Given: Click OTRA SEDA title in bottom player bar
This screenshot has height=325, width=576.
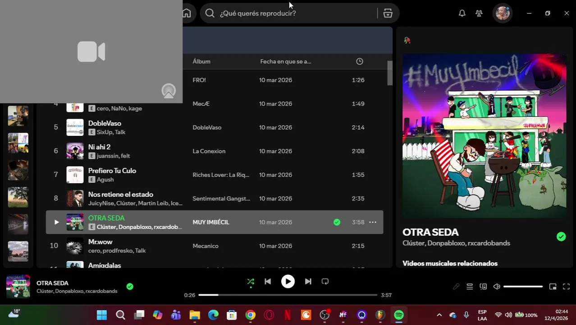Looking at the screenshot, I should pos(52,283).
